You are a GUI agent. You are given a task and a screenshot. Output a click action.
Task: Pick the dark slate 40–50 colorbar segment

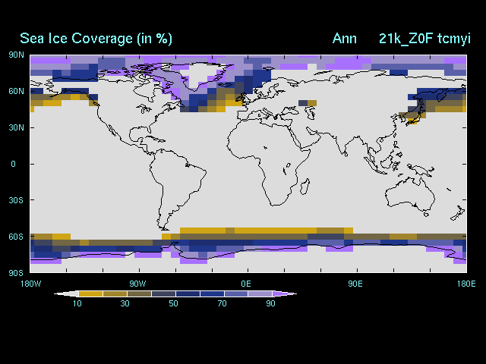click(x=164, y=293)
